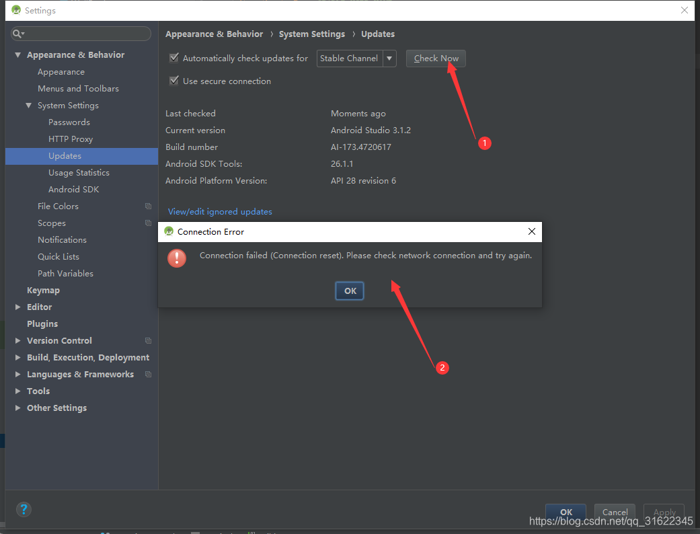The image size is (700, 534).
Task: Open the Keymap settings
Action: point(43,291)
